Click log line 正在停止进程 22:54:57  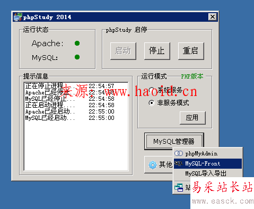pyautogui.click(x=69, y=86)
